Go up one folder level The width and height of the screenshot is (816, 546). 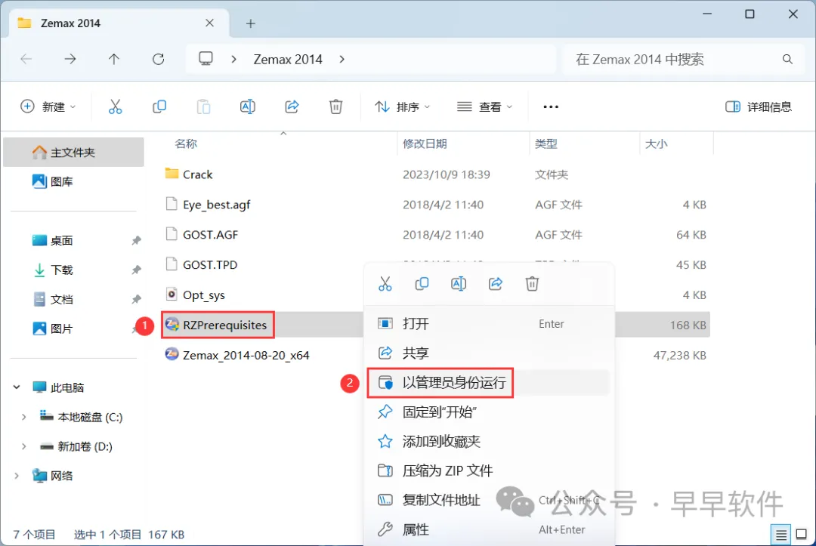click(114, 59)
